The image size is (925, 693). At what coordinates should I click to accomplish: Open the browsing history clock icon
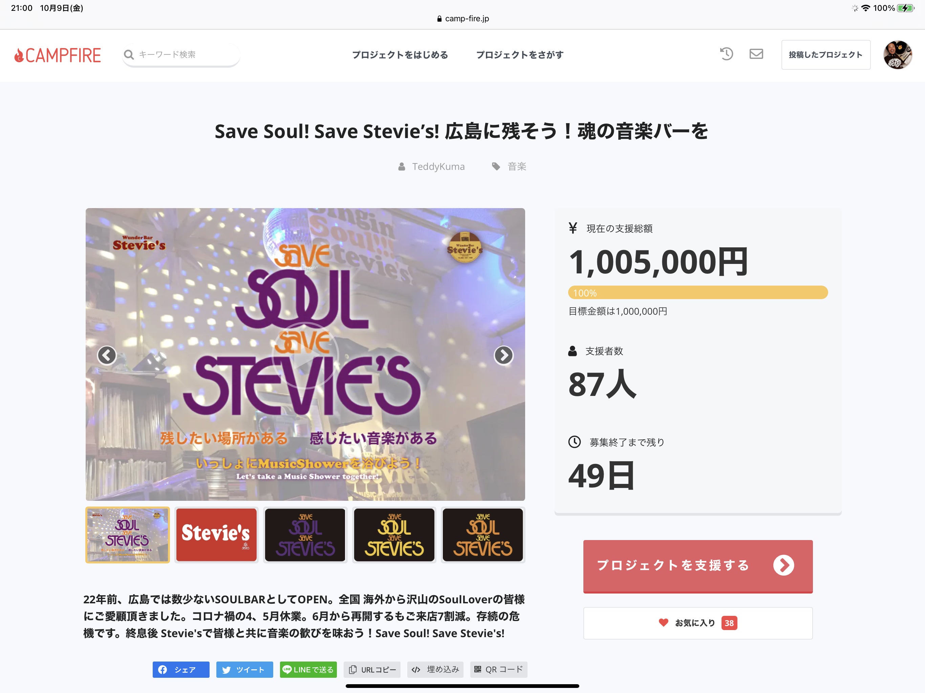[727, 54]
